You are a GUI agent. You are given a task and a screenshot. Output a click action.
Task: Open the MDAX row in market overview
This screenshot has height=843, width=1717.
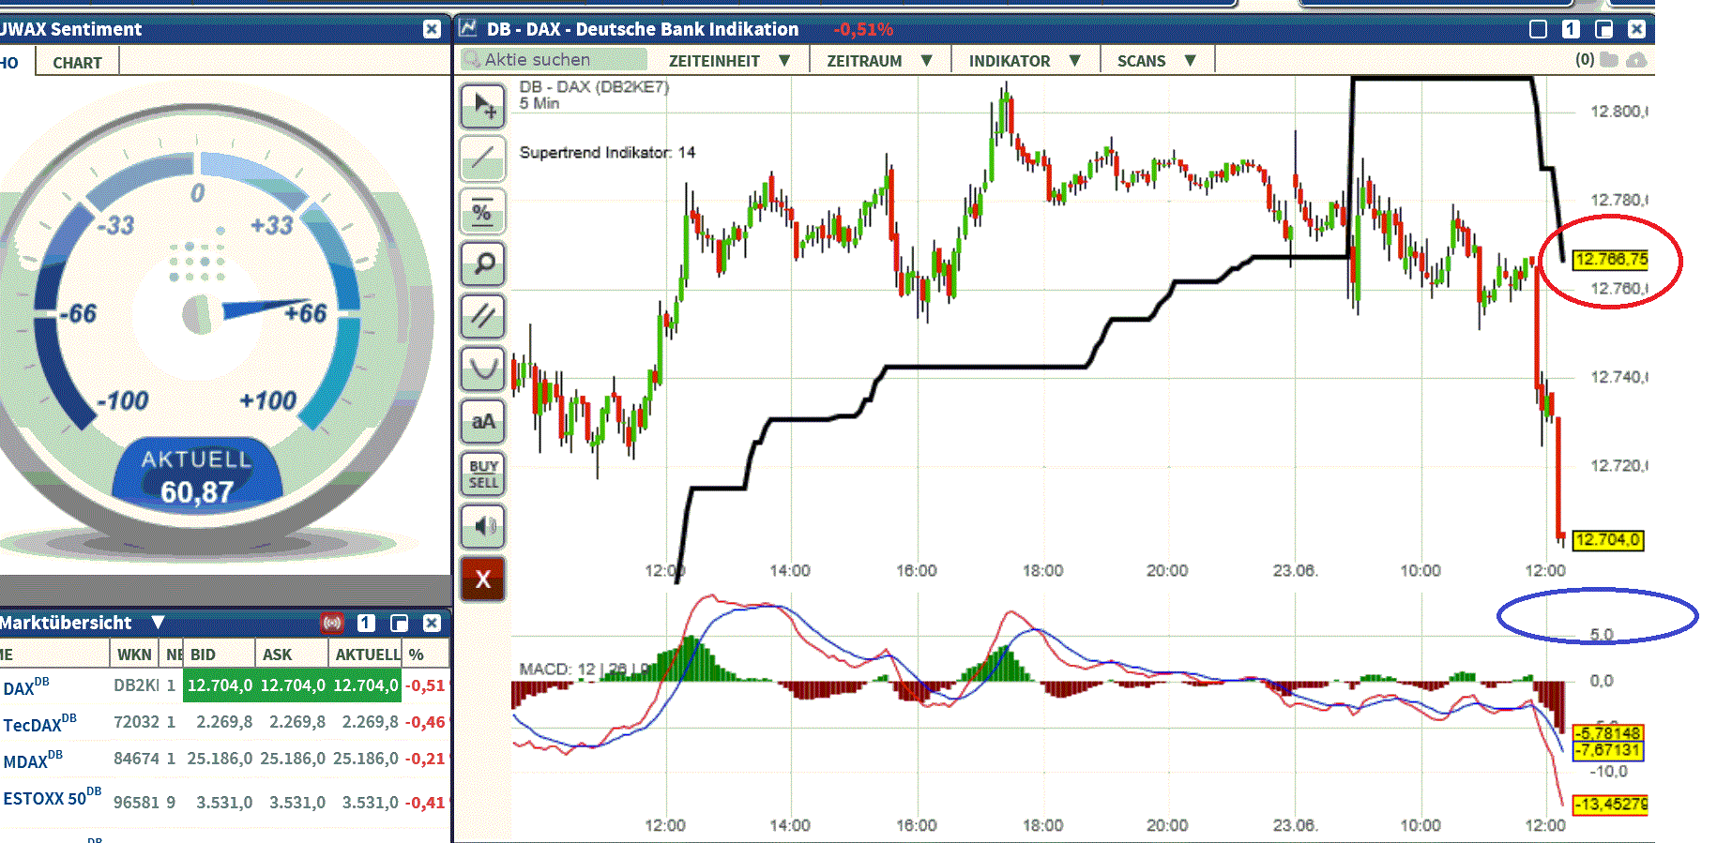pos(224,759)
